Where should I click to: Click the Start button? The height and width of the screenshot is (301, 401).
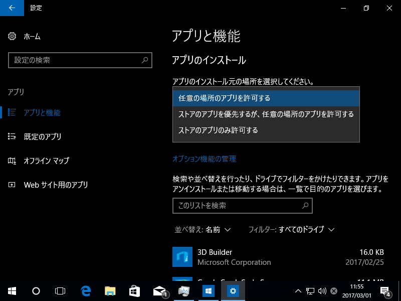click(11, 291)
